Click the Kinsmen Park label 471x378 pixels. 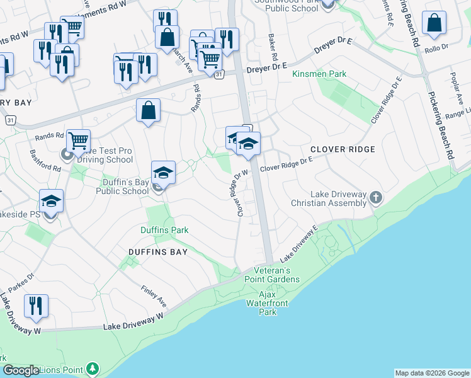coord(319,74)
